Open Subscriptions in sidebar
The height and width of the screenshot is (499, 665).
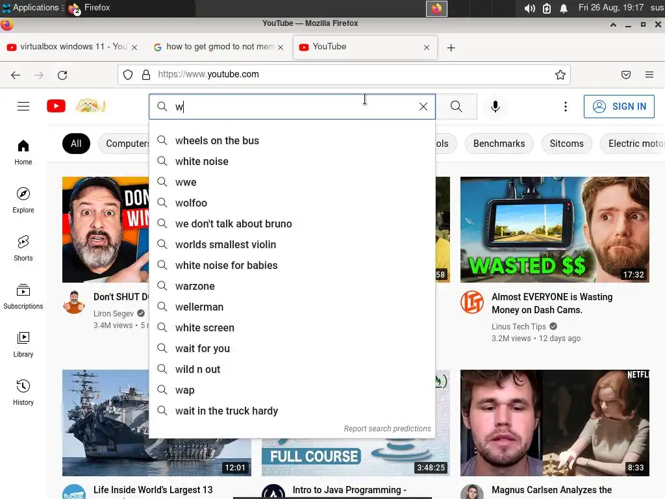(x=23, y=296)
